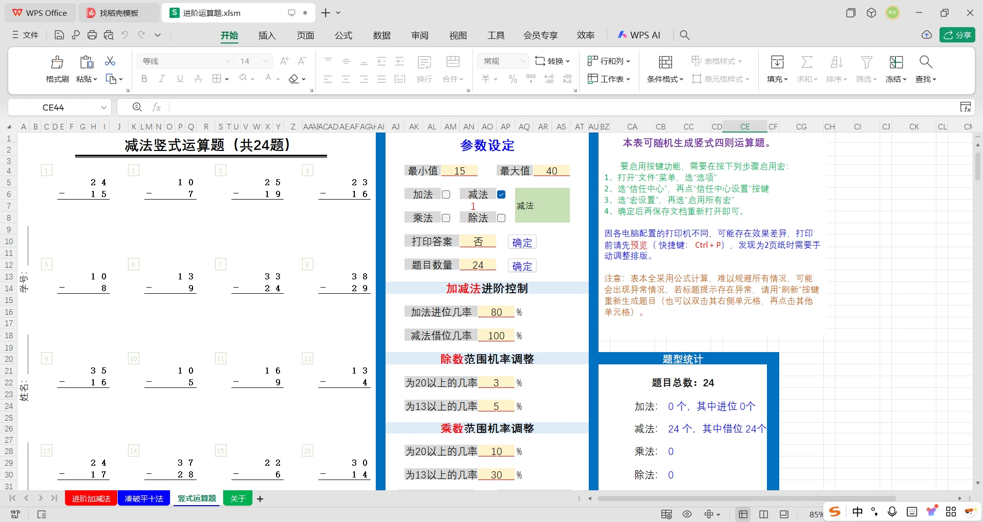983x522 pixels.
Task: Click the Wrap Text (换行) icon
Action: [424, 62]
